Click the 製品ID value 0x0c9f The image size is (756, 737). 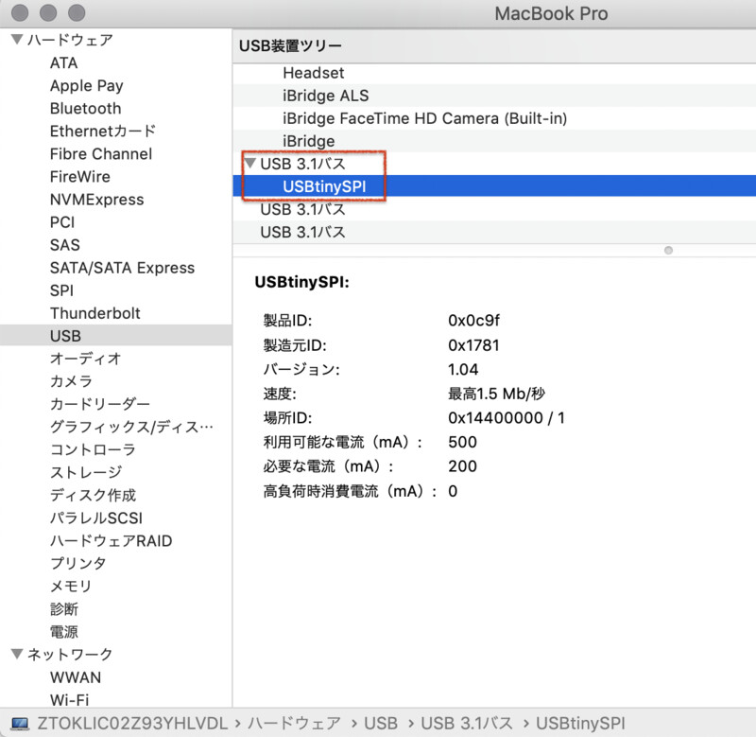tap(474, 320)
